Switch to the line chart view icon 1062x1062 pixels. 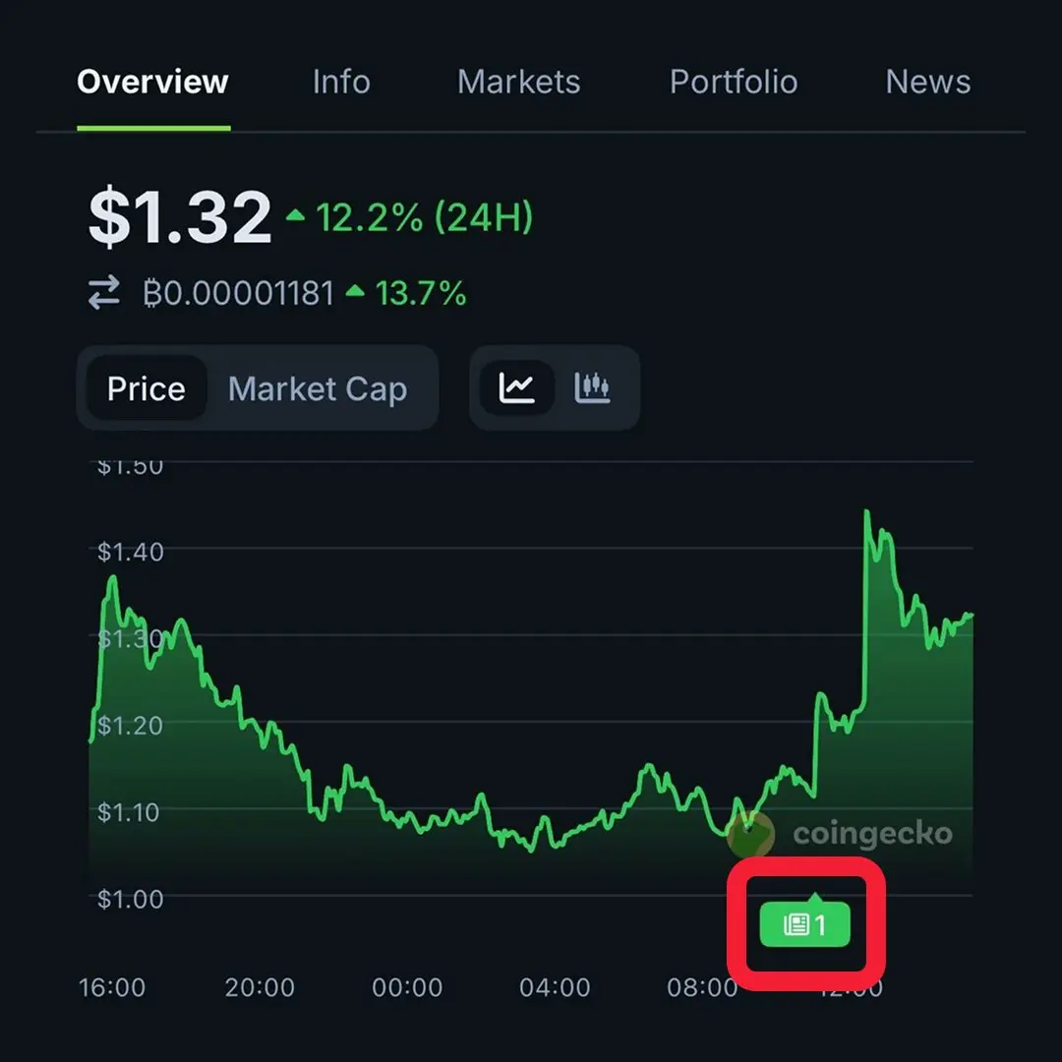click(517, 388)
